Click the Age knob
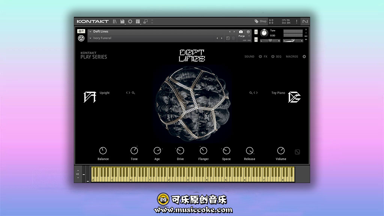The width and height of the screenshot is (384, 216). pyautogui.click(x=157, y=151)
